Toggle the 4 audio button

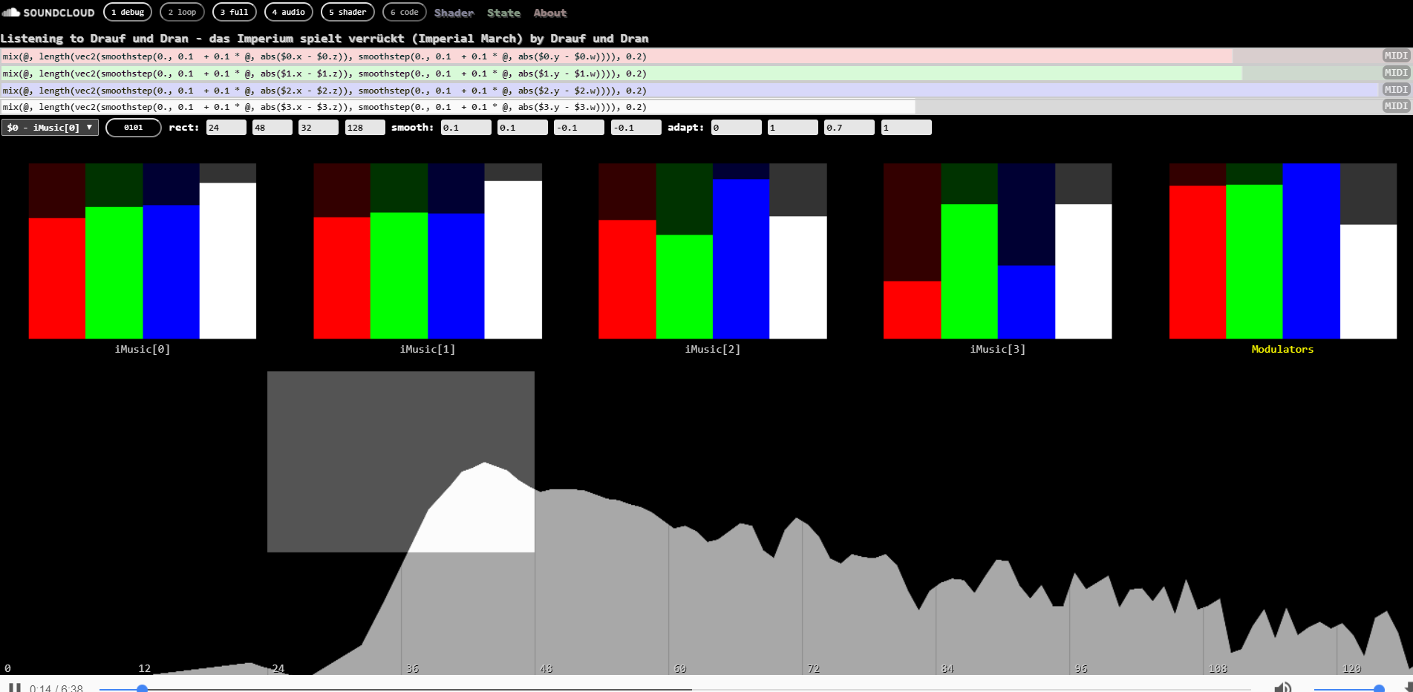coord(289,12)
